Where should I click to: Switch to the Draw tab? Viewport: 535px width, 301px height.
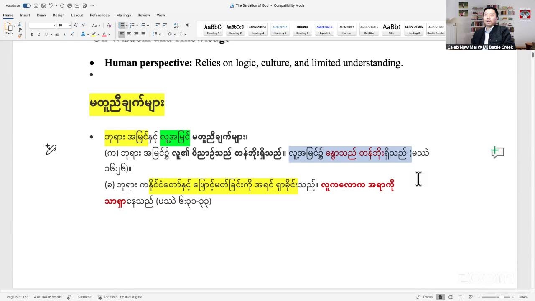[x=41, y=15]
